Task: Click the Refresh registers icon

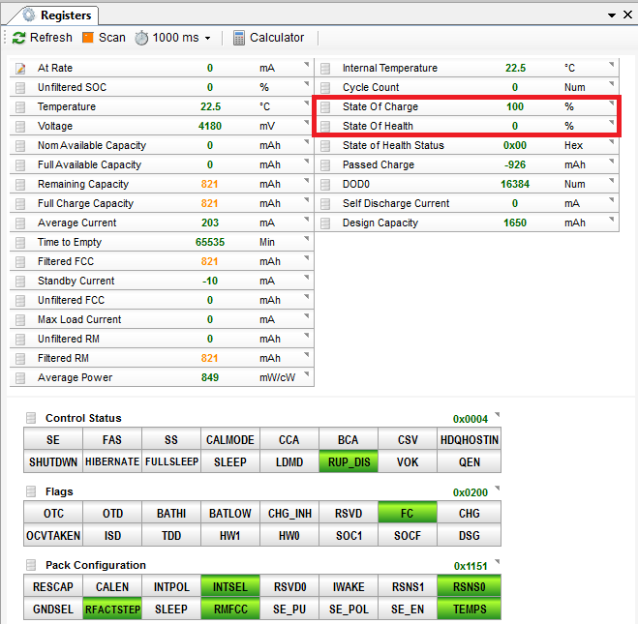Action: pyautogui.click(x=18, y=38)
